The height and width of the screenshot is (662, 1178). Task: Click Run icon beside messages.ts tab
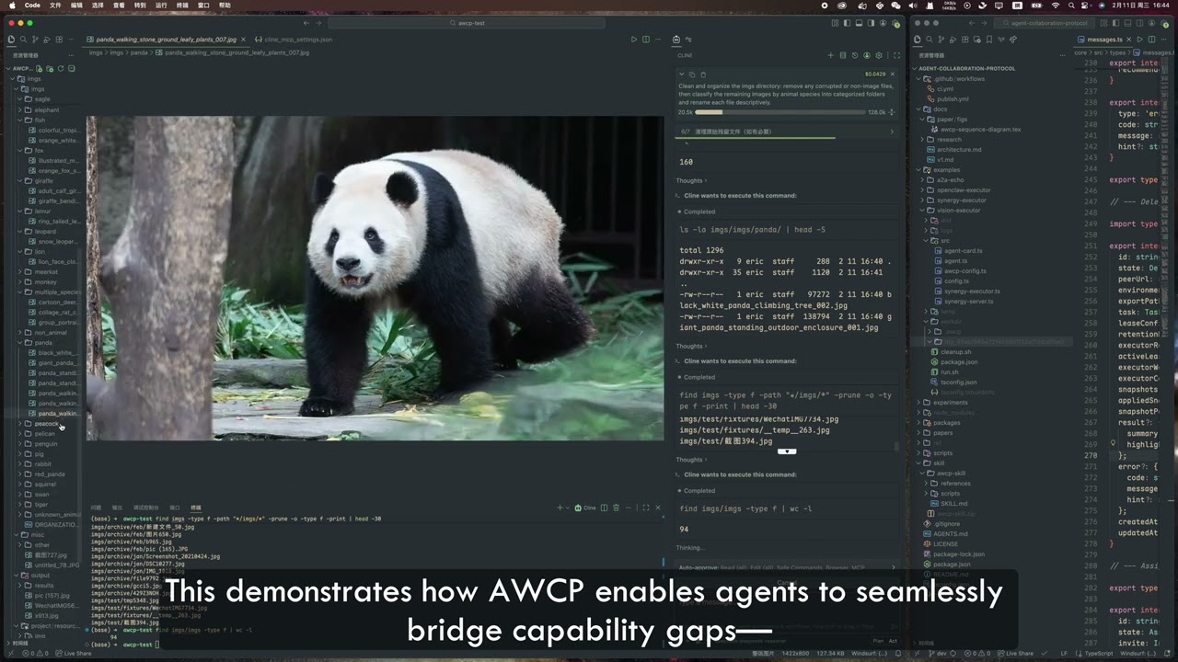pyautogui.click(x=1139, y=40)
